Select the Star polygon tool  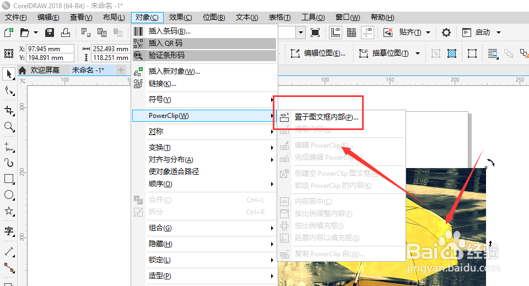tap(9, 211)
